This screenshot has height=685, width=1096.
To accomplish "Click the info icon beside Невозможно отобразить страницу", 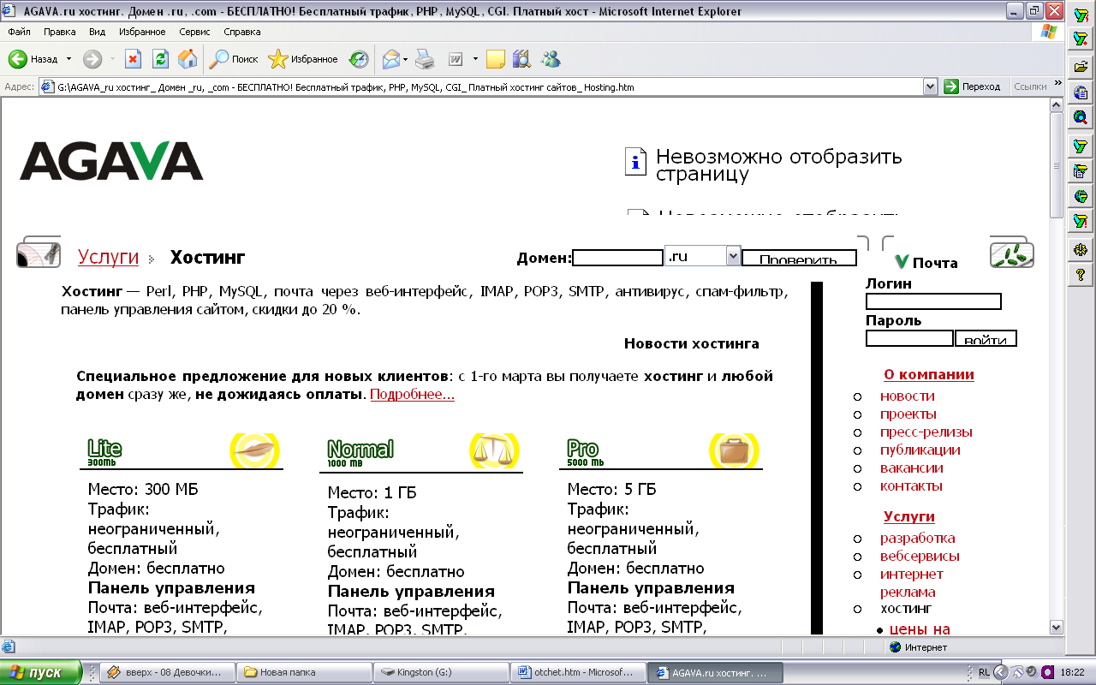I will [x=635, y=161].
